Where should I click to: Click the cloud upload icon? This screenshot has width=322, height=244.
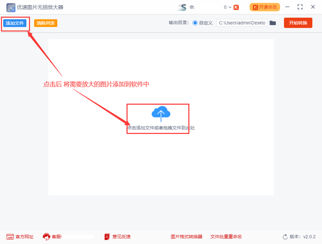pos(161,113)
